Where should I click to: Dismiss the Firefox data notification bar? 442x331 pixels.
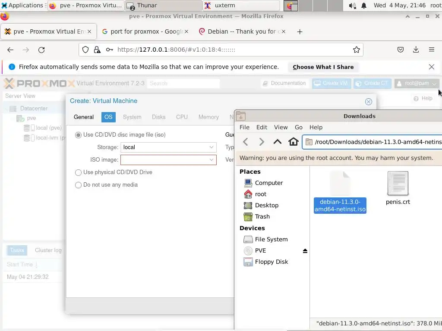(431, 67)
